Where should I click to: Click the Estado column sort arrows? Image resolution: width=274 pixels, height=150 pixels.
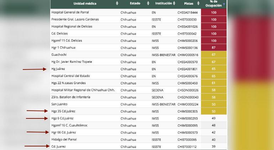click(x=148, y=3)
